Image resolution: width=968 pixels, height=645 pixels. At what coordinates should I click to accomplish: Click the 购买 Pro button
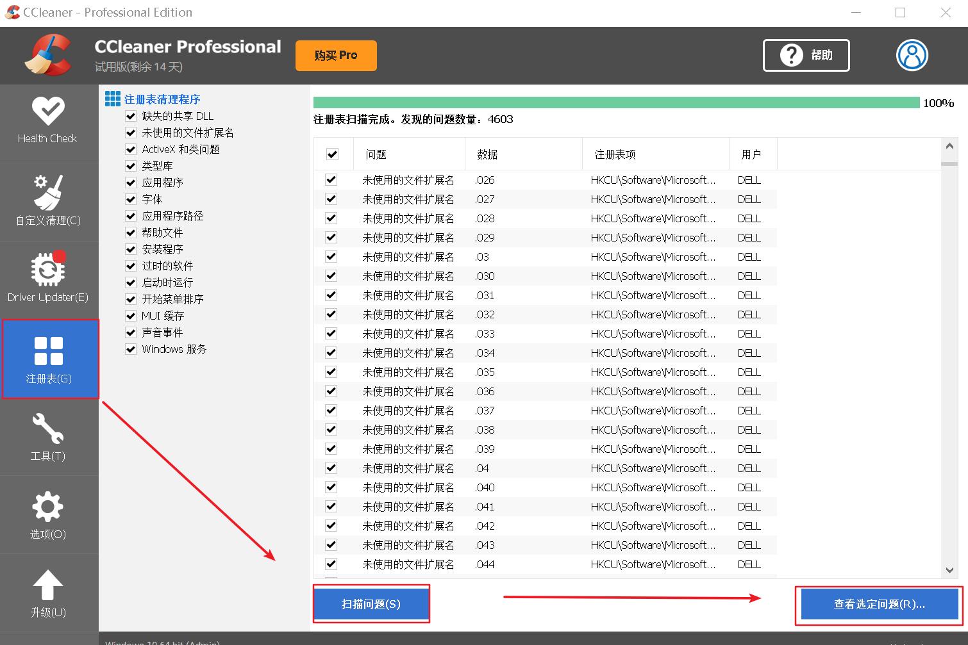335,55
